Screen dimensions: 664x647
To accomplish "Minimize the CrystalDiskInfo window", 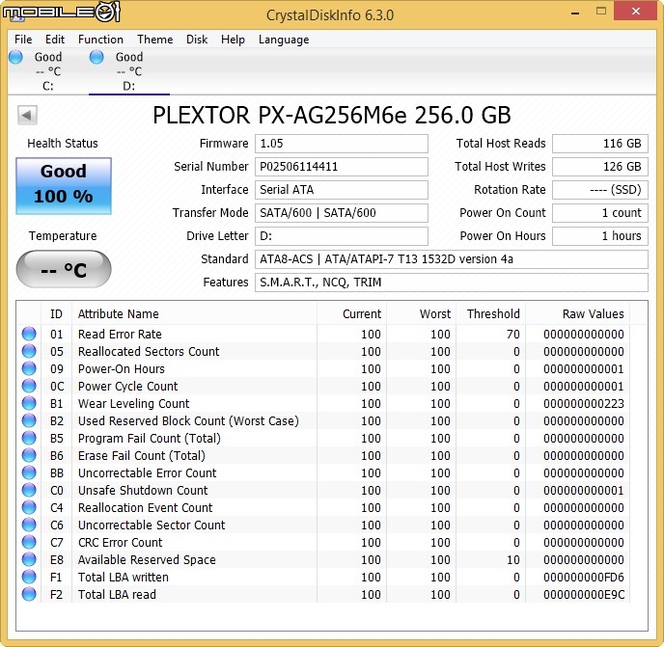I will tap(574, 13).
